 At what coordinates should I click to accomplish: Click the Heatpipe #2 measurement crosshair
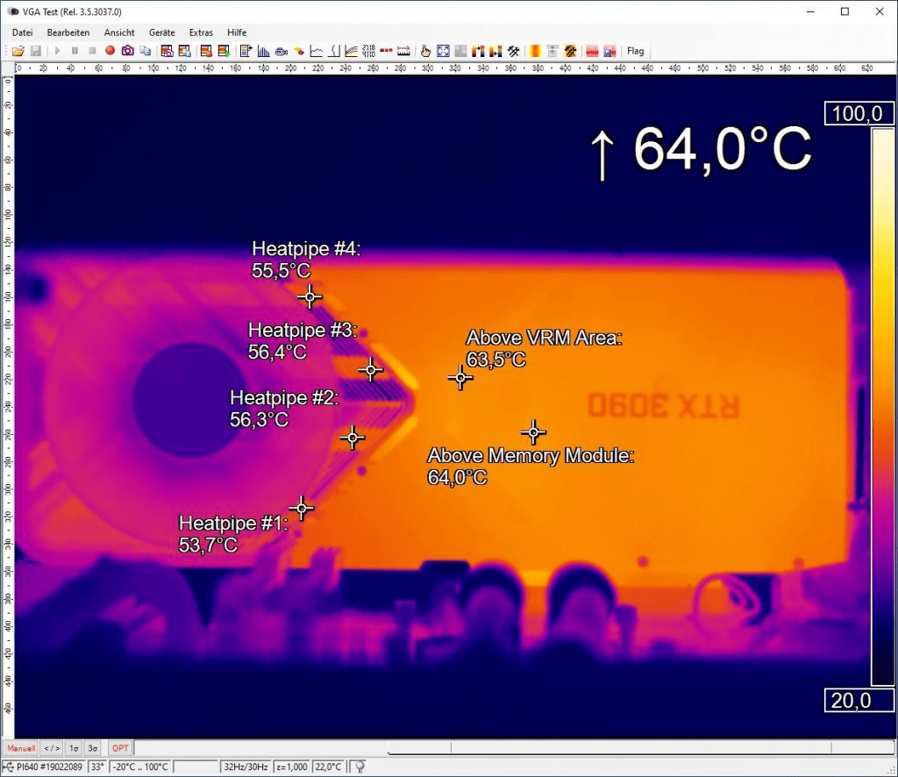click(x=353, y=438)
